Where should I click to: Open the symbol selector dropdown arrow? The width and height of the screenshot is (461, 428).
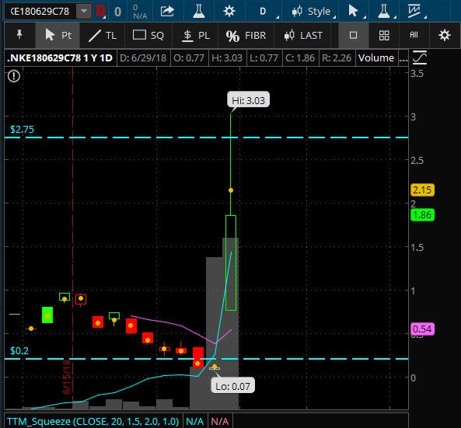(x=84, y=11)
